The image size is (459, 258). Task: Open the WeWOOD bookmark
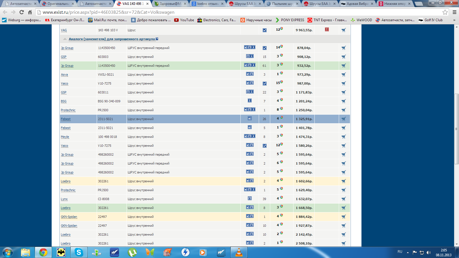(x=361, y=20)
